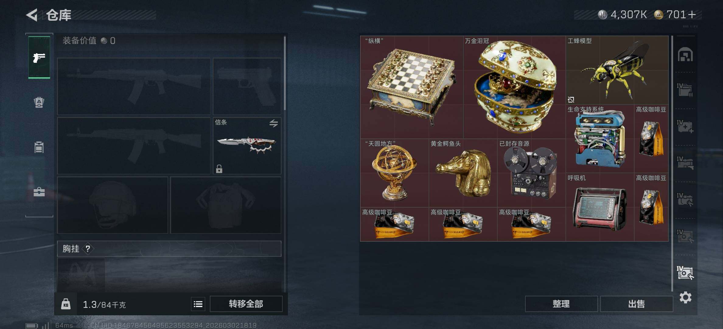The height and width of the screenshot is (329, 723).
Task: Open the briefcase safe-box sidebar icon
Action: 39,192
